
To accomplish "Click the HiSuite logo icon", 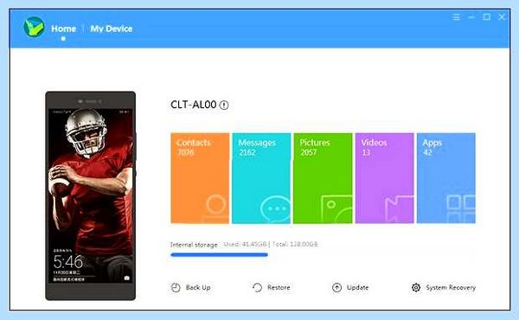I will pos(34,27).
